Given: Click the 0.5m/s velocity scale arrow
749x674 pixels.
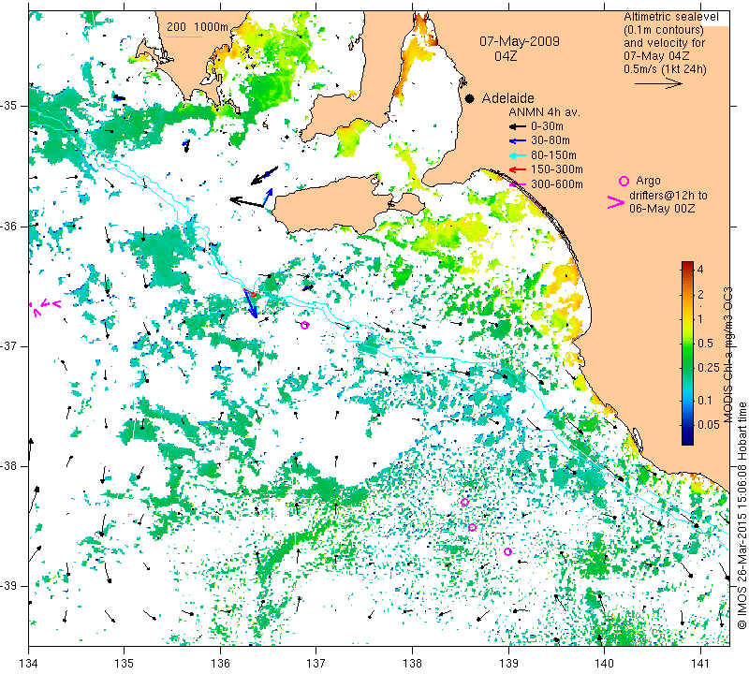Looking at the screenshot, I should click(658, 83).
